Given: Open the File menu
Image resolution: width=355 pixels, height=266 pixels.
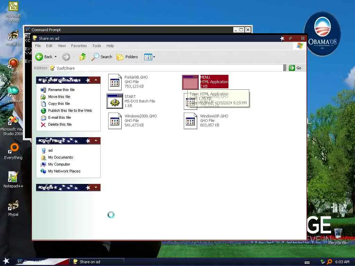Looking at the screenshot, I should click(x=38, y=46).
